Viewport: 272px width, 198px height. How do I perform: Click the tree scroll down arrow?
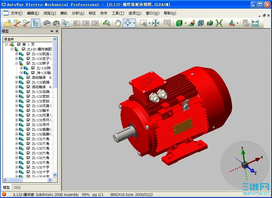tap(55, 175)
